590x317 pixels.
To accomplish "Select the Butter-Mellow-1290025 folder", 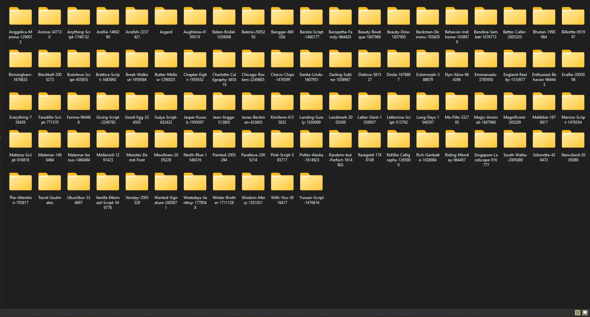I will click(x=166, y=66).
